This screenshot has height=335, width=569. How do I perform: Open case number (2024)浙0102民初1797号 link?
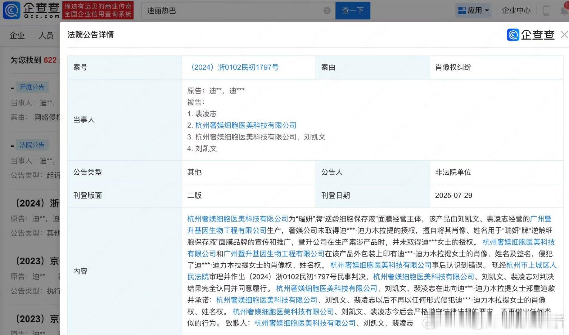point(233,67)
